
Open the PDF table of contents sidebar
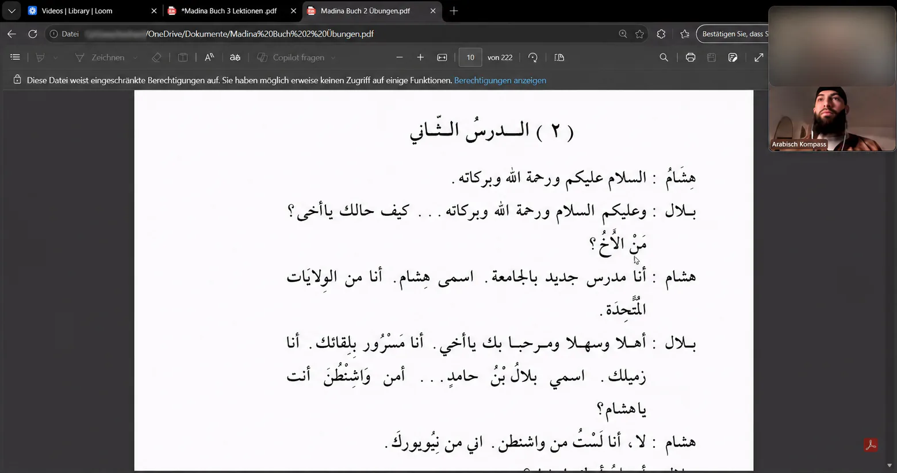coord(15,57)
